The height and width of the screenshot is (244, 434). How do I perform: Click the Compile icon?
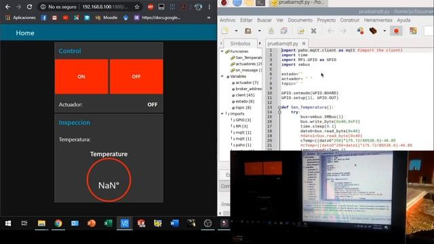point(360,30)
